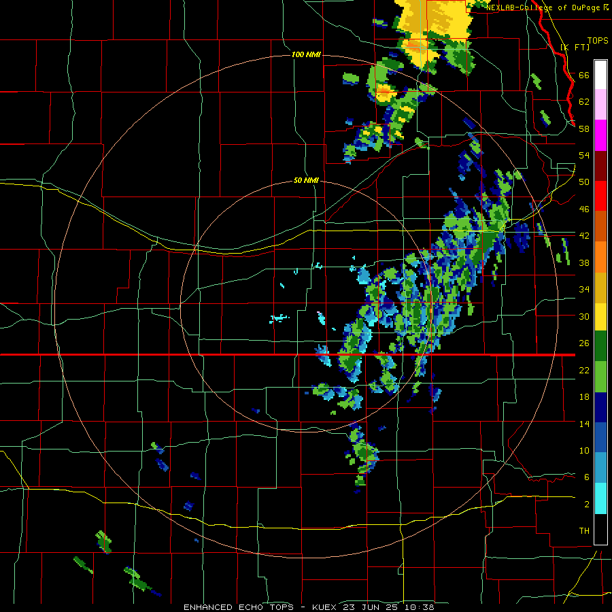Screen dimensions: 612x612
Task: Click the KUEX radar site identifier
Action: (324, 607)
